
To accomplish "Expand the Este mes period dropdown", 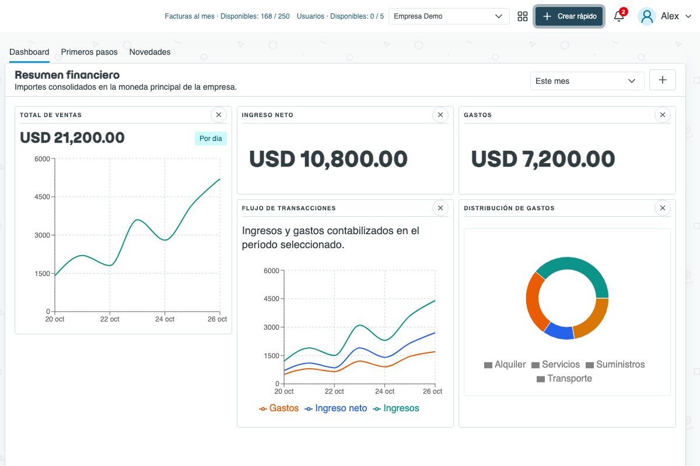I will click(587, 81).
